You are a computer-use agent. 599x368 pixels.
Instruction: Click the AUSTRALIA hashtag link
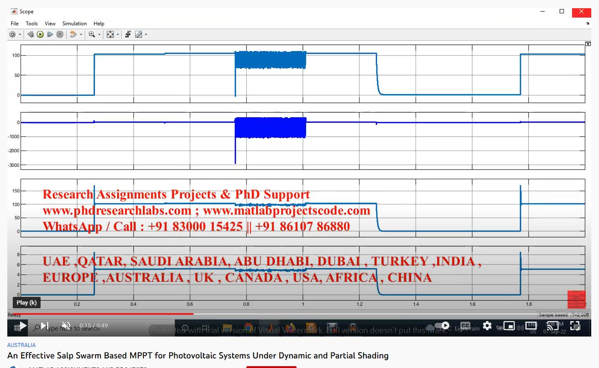click(x=21, y=345)
